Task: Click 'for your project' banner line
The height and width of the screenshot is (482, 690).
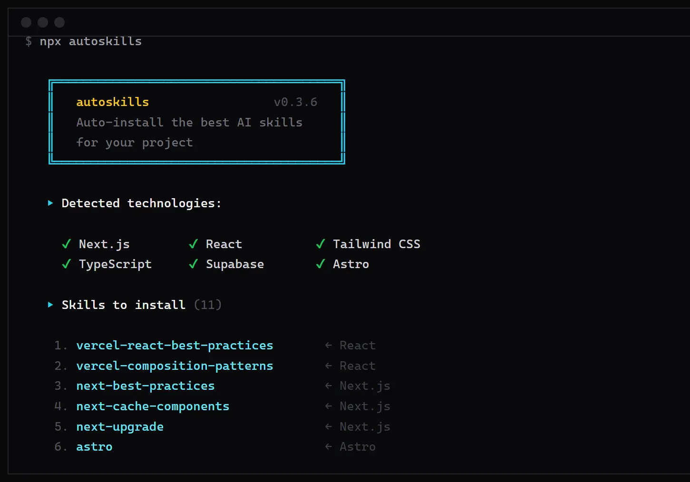Action: pyautogui.click(x=135, y=143)
